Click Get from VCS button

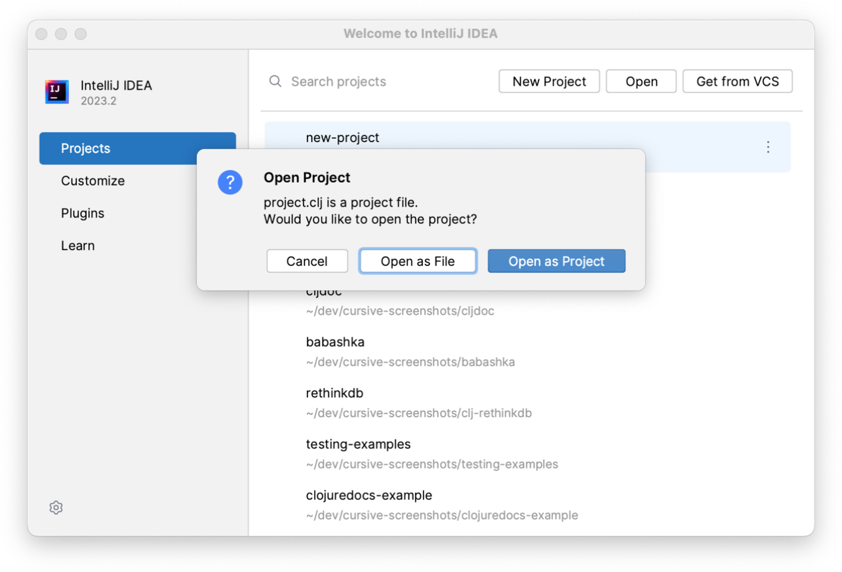738,81
